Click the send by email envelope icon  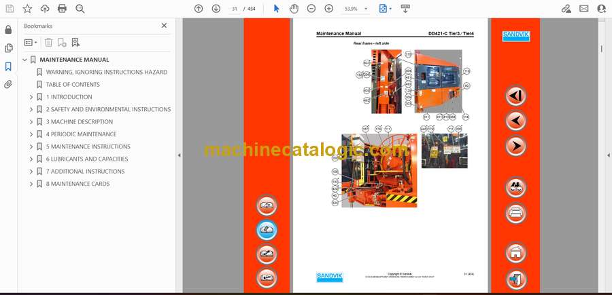[584, 9]
